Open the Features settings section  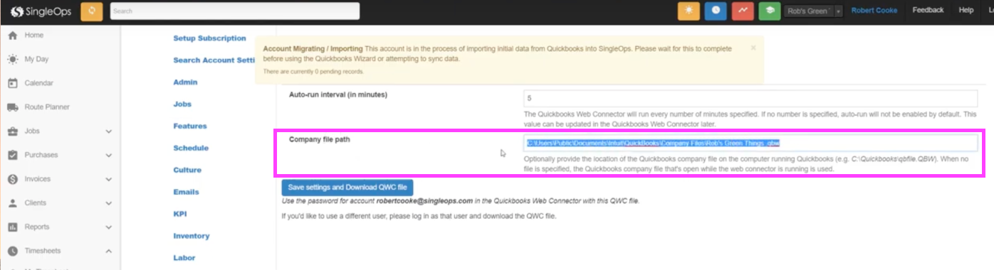pos(190,126)
